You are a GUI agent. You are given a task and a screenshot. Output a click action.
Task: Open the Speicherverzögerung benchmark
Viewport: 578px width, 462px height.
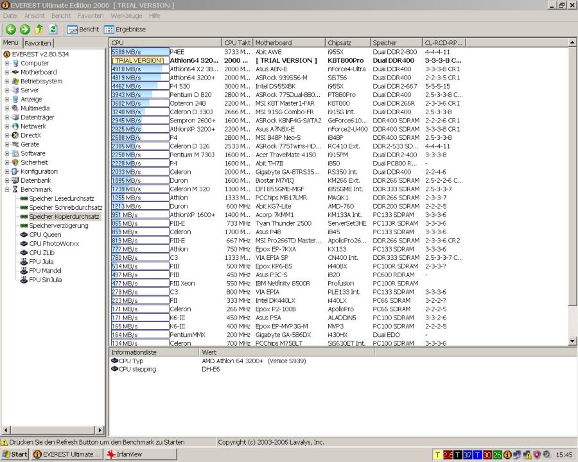(58, 225)
